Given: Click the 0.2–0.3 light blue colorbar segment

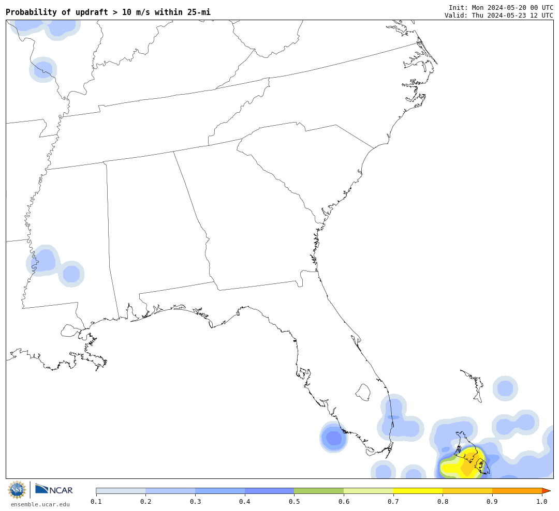Looking at the screenshot, I should (x=170, y=491).
